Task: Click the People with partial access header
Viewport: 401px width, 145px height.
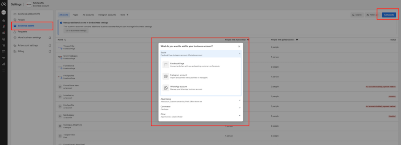Action: (283, 39)
